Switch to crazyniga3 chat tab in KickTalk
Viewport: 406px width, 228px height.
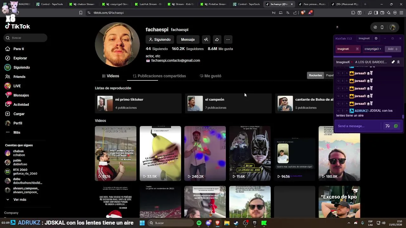[x=372, y=49]
